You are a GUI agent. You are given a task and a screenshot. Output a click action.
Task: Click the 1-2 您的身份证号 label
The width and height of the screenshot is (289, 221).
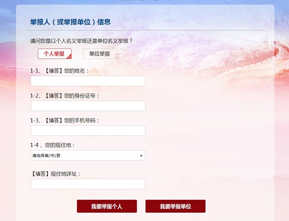[65, 96]
